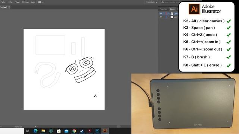239x134 pixels.
Task: Open the Essentials workspace switcher
Action: (152, 2)
